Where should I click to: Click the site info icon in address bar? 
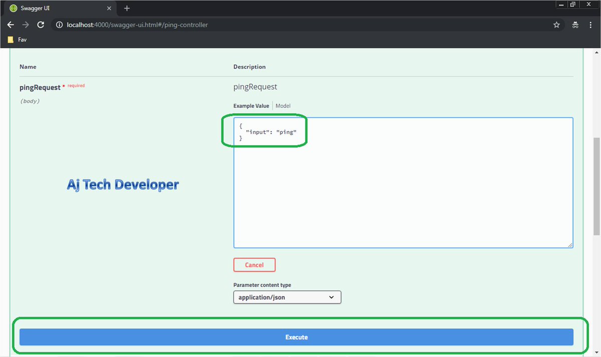point(59,24)
